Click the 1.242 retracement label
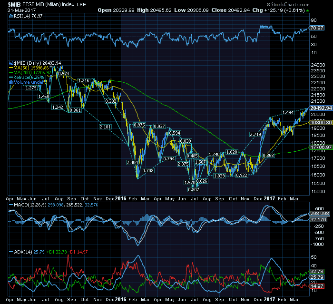The image size is (333, 304). tap(58, 108)
